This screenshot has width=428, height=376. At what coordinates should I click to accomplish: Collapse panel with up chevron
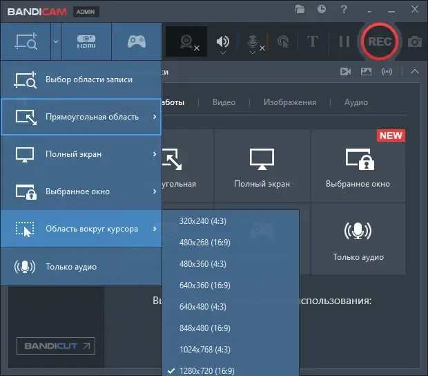[x=415, y=72]
